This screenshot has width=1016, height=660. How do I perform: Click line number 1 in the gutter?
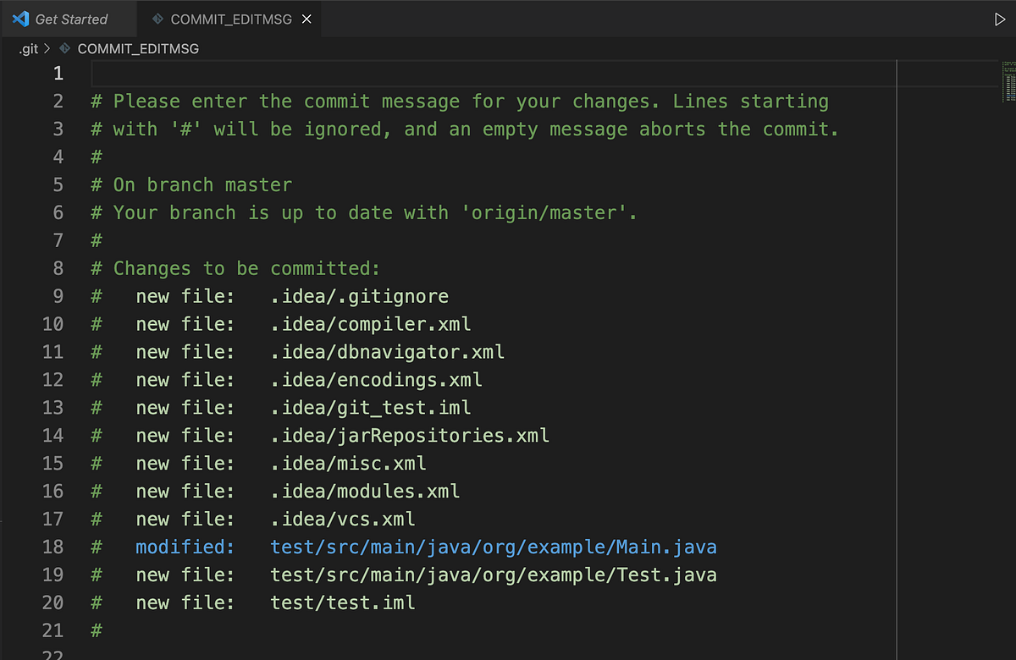tap(58, 73)
